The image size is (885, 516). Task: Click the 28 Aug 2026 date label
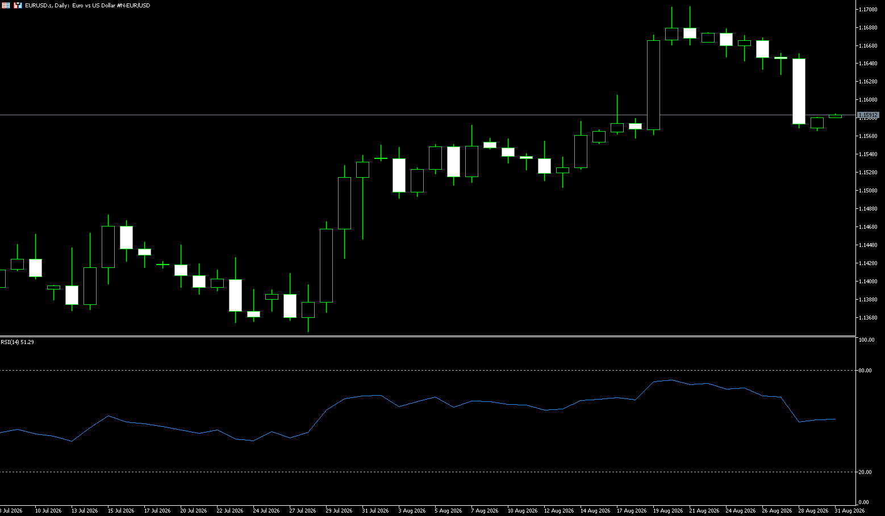click(x=813, y=511)
